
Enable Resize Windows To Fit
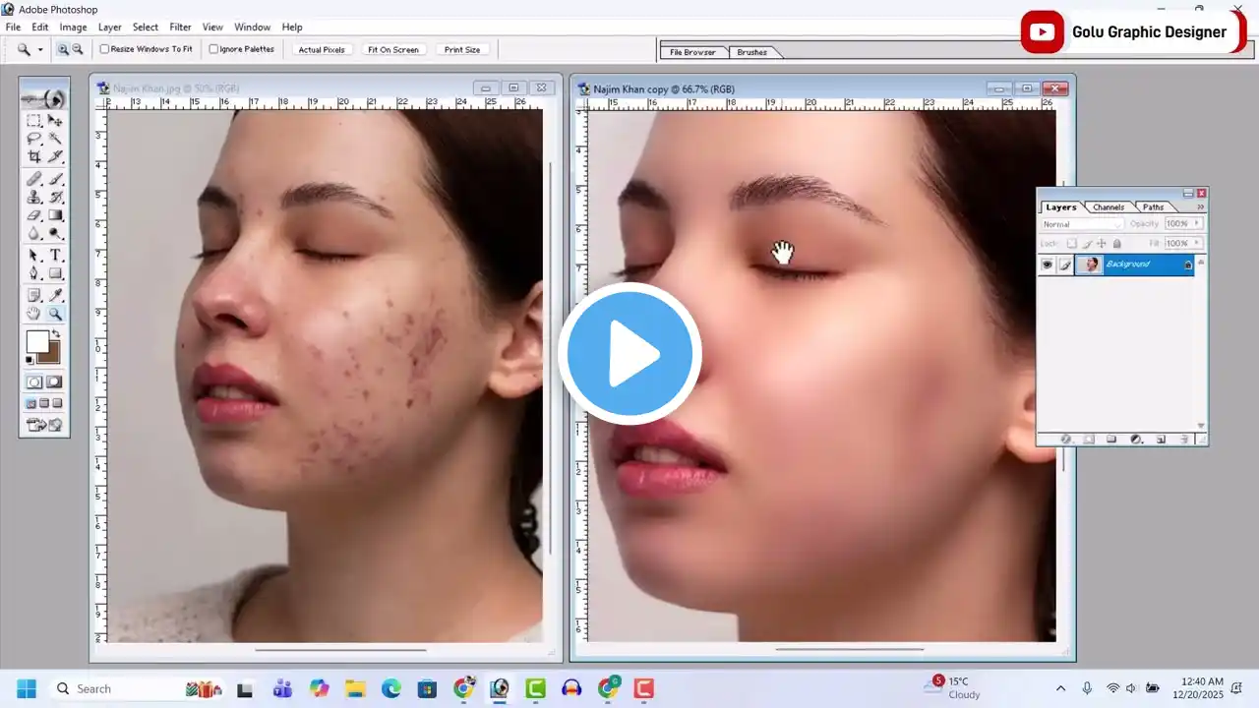point(104,48)
